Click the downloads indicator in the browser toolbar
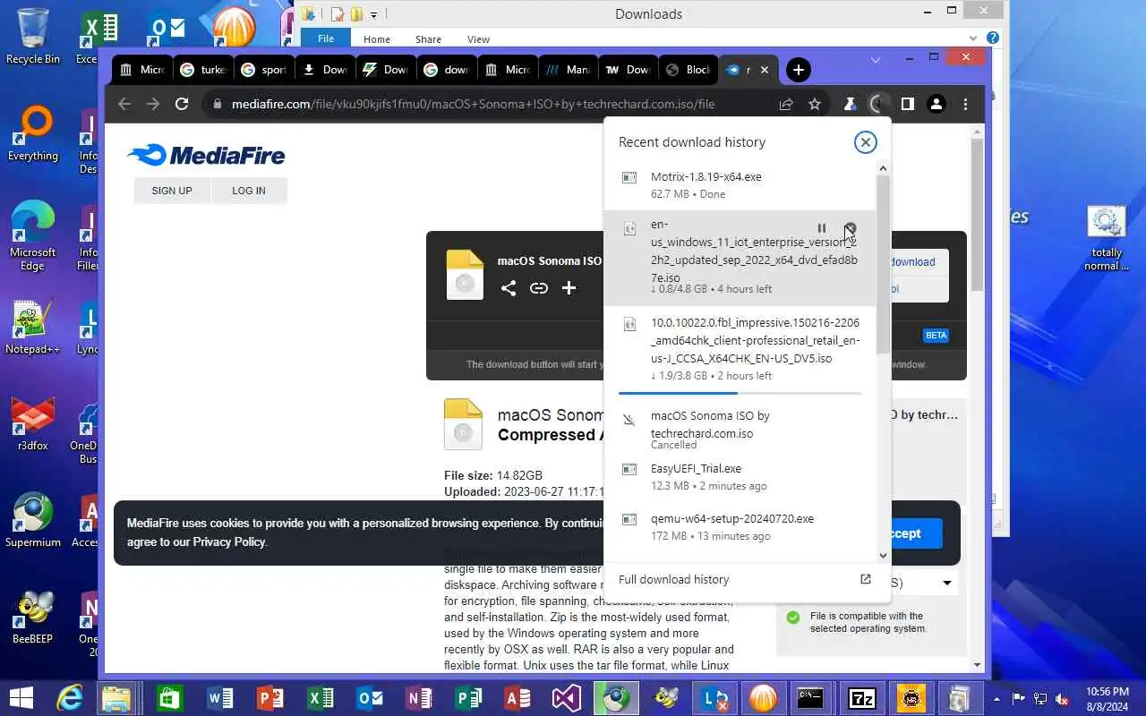Screen dimensions: 1146x716 coord(878,104)
